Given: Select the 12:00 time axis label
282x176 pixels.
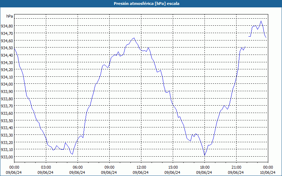Looking at the screenshot, I should tap(141, 167).
